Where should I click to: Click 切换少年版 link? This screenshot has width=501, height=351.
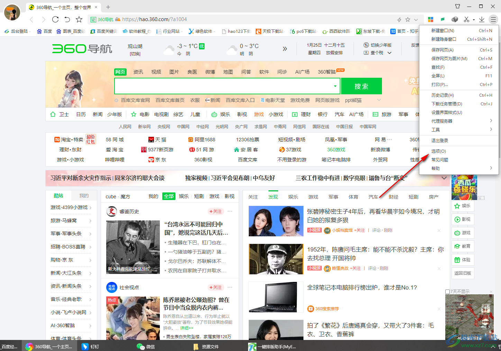pos(378,45)
